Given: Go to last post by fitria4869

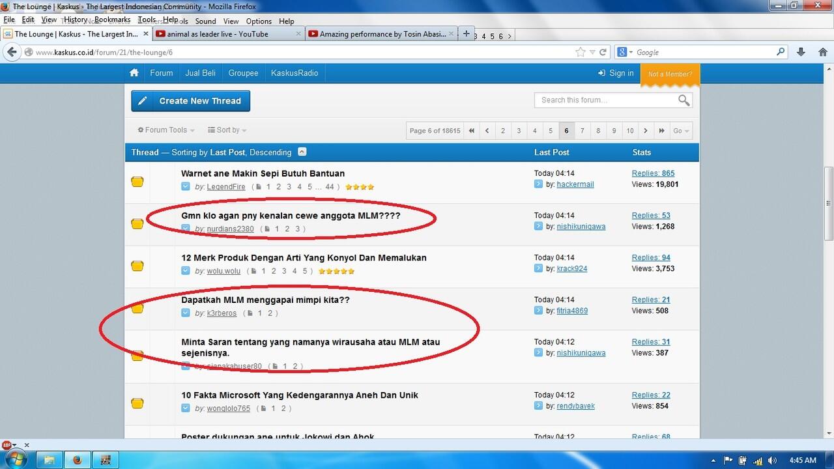Looking at the screenshot, I should 538,311.
